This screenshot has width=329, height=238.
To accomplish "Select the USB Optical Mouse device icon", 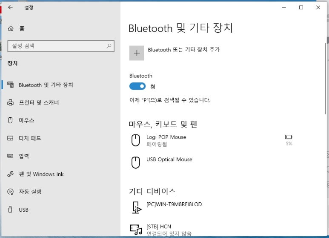I will [x=136, y=163].
